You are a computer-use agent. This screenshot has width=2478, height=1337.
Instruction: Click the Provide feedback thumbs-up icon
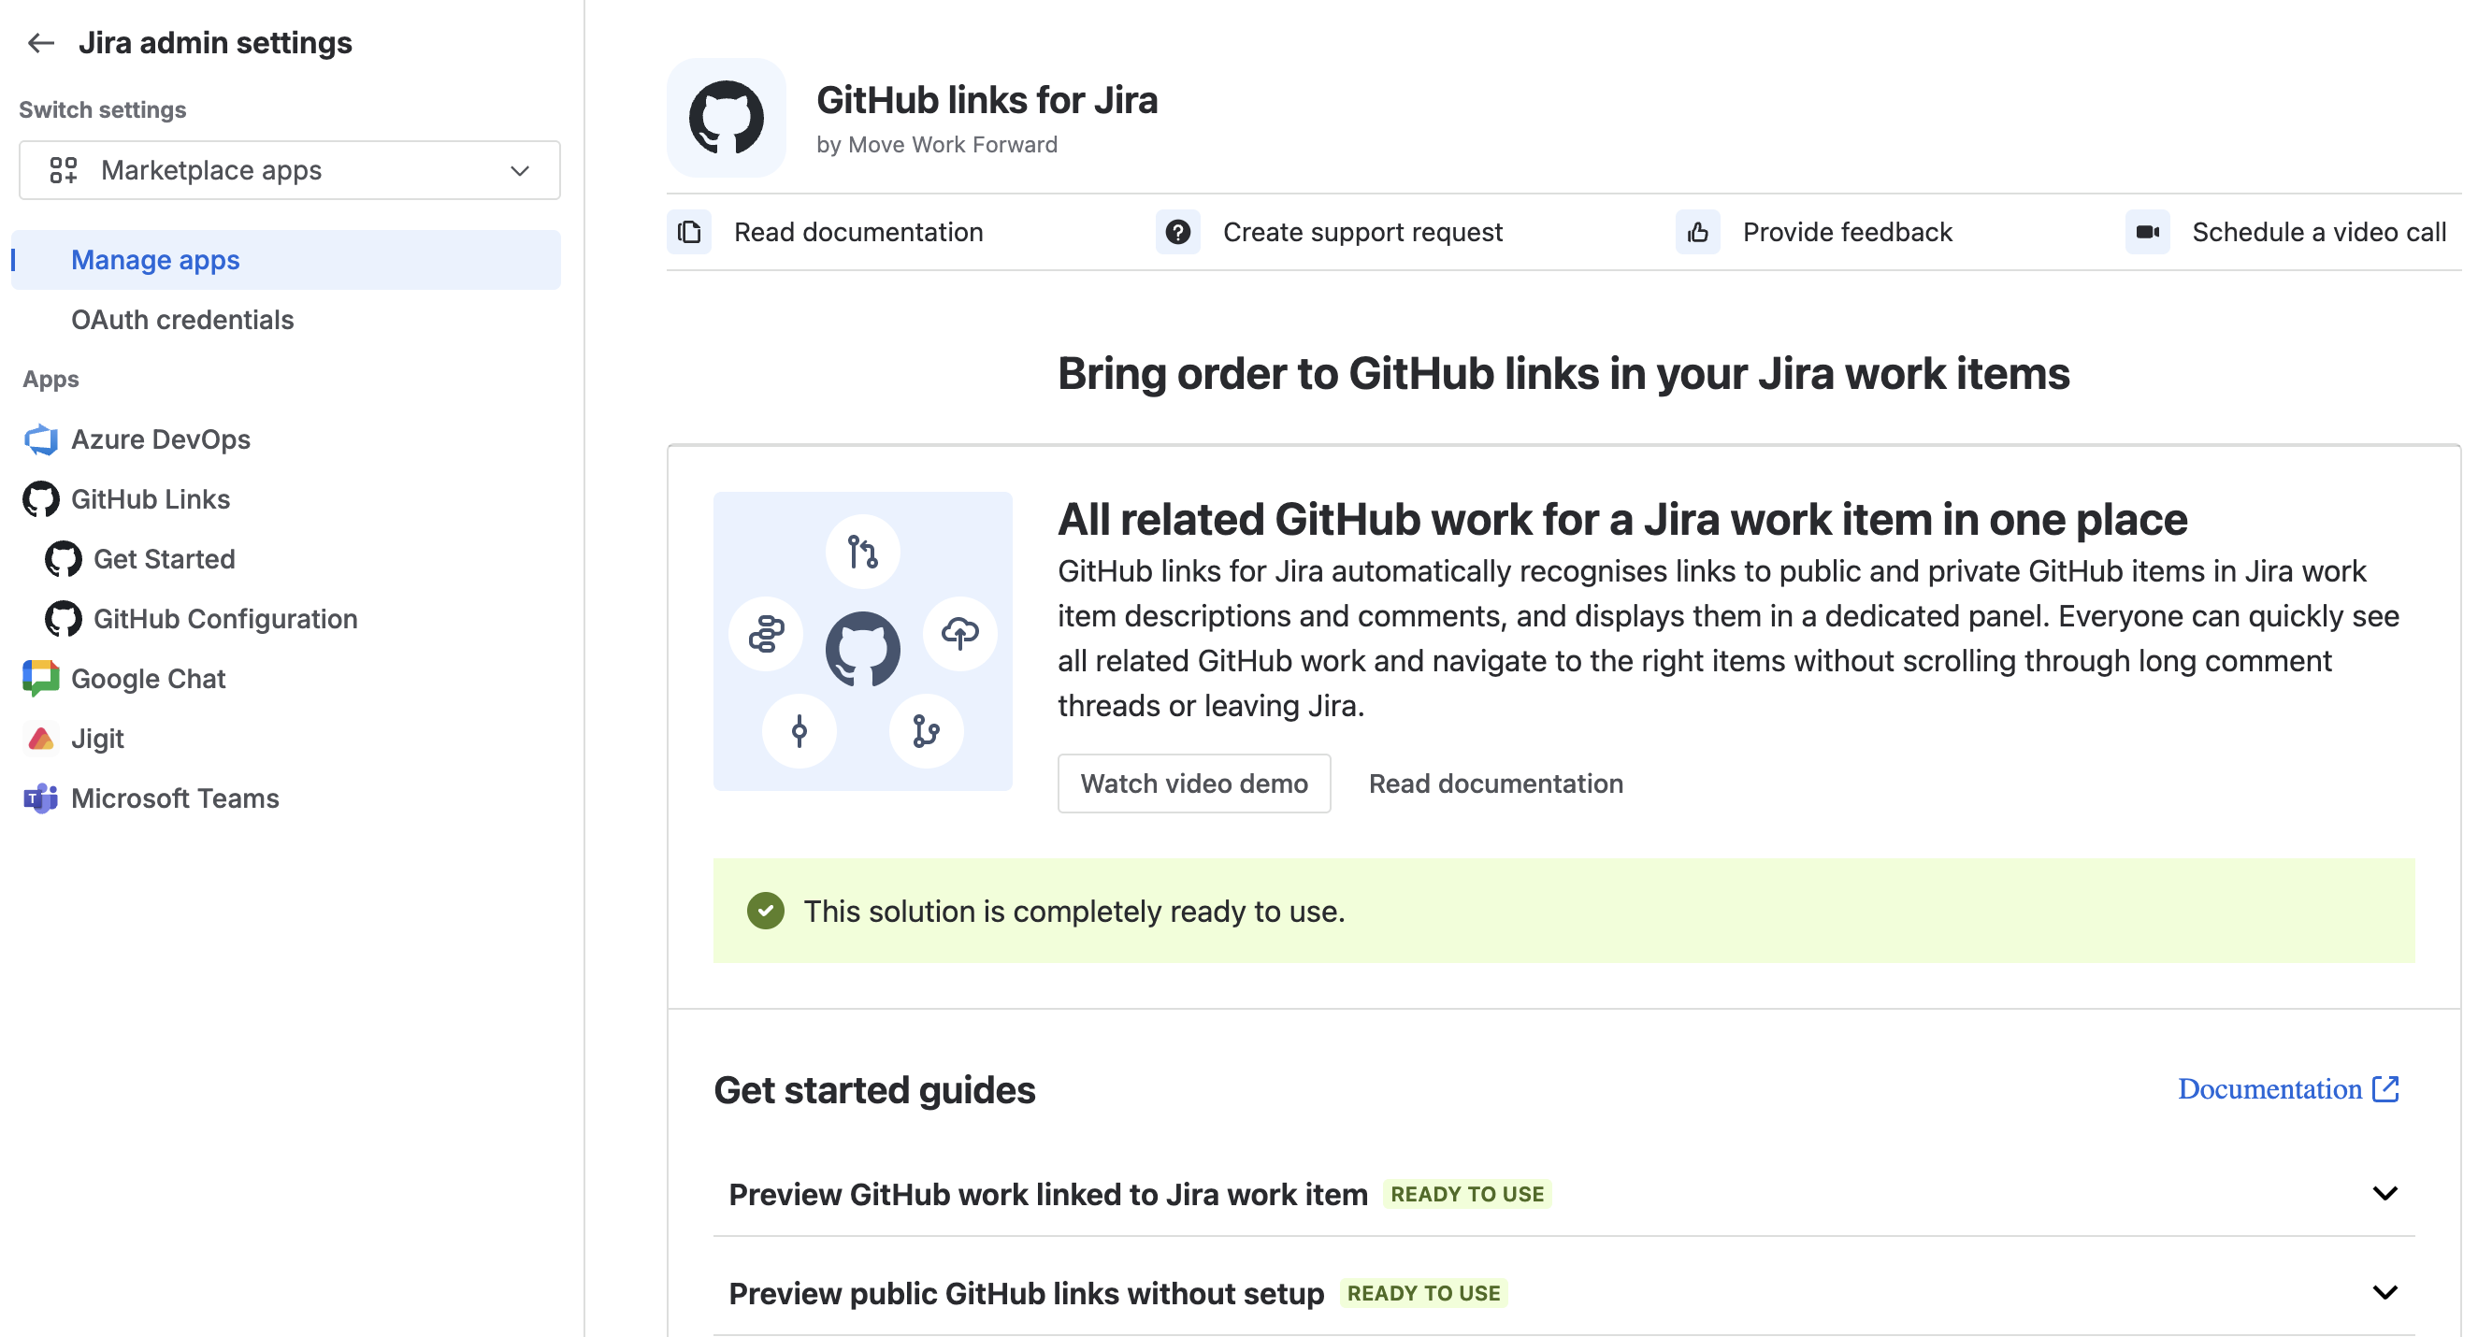tap(1698, 232)
